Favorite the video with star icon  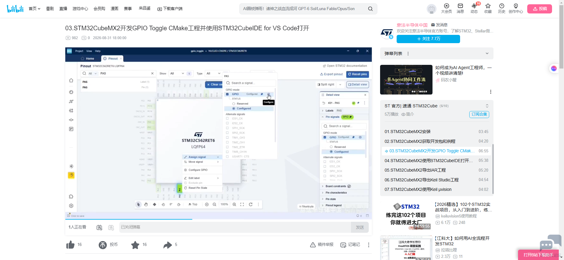[135, 245]
